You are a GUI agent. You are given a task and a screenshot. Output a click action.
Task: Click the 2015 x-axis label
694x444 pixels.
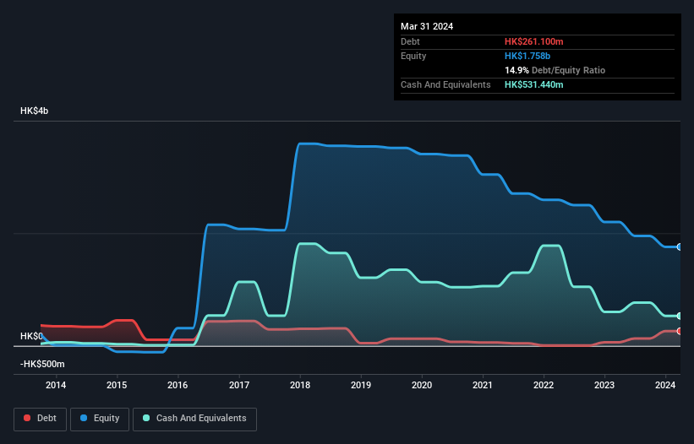tap(117, 385)
